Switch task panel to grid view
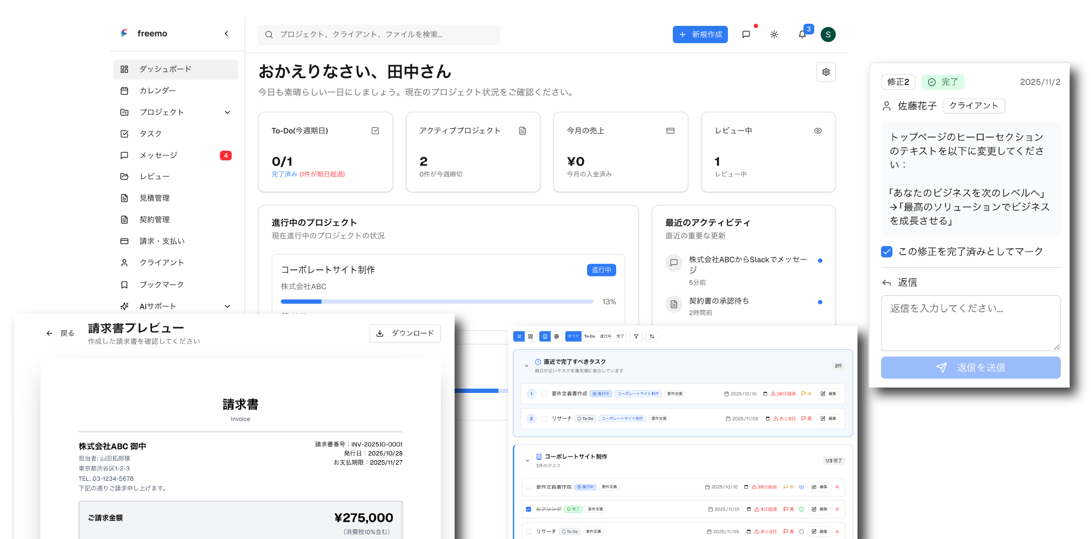1091x539 pixels. pos(530,336)
